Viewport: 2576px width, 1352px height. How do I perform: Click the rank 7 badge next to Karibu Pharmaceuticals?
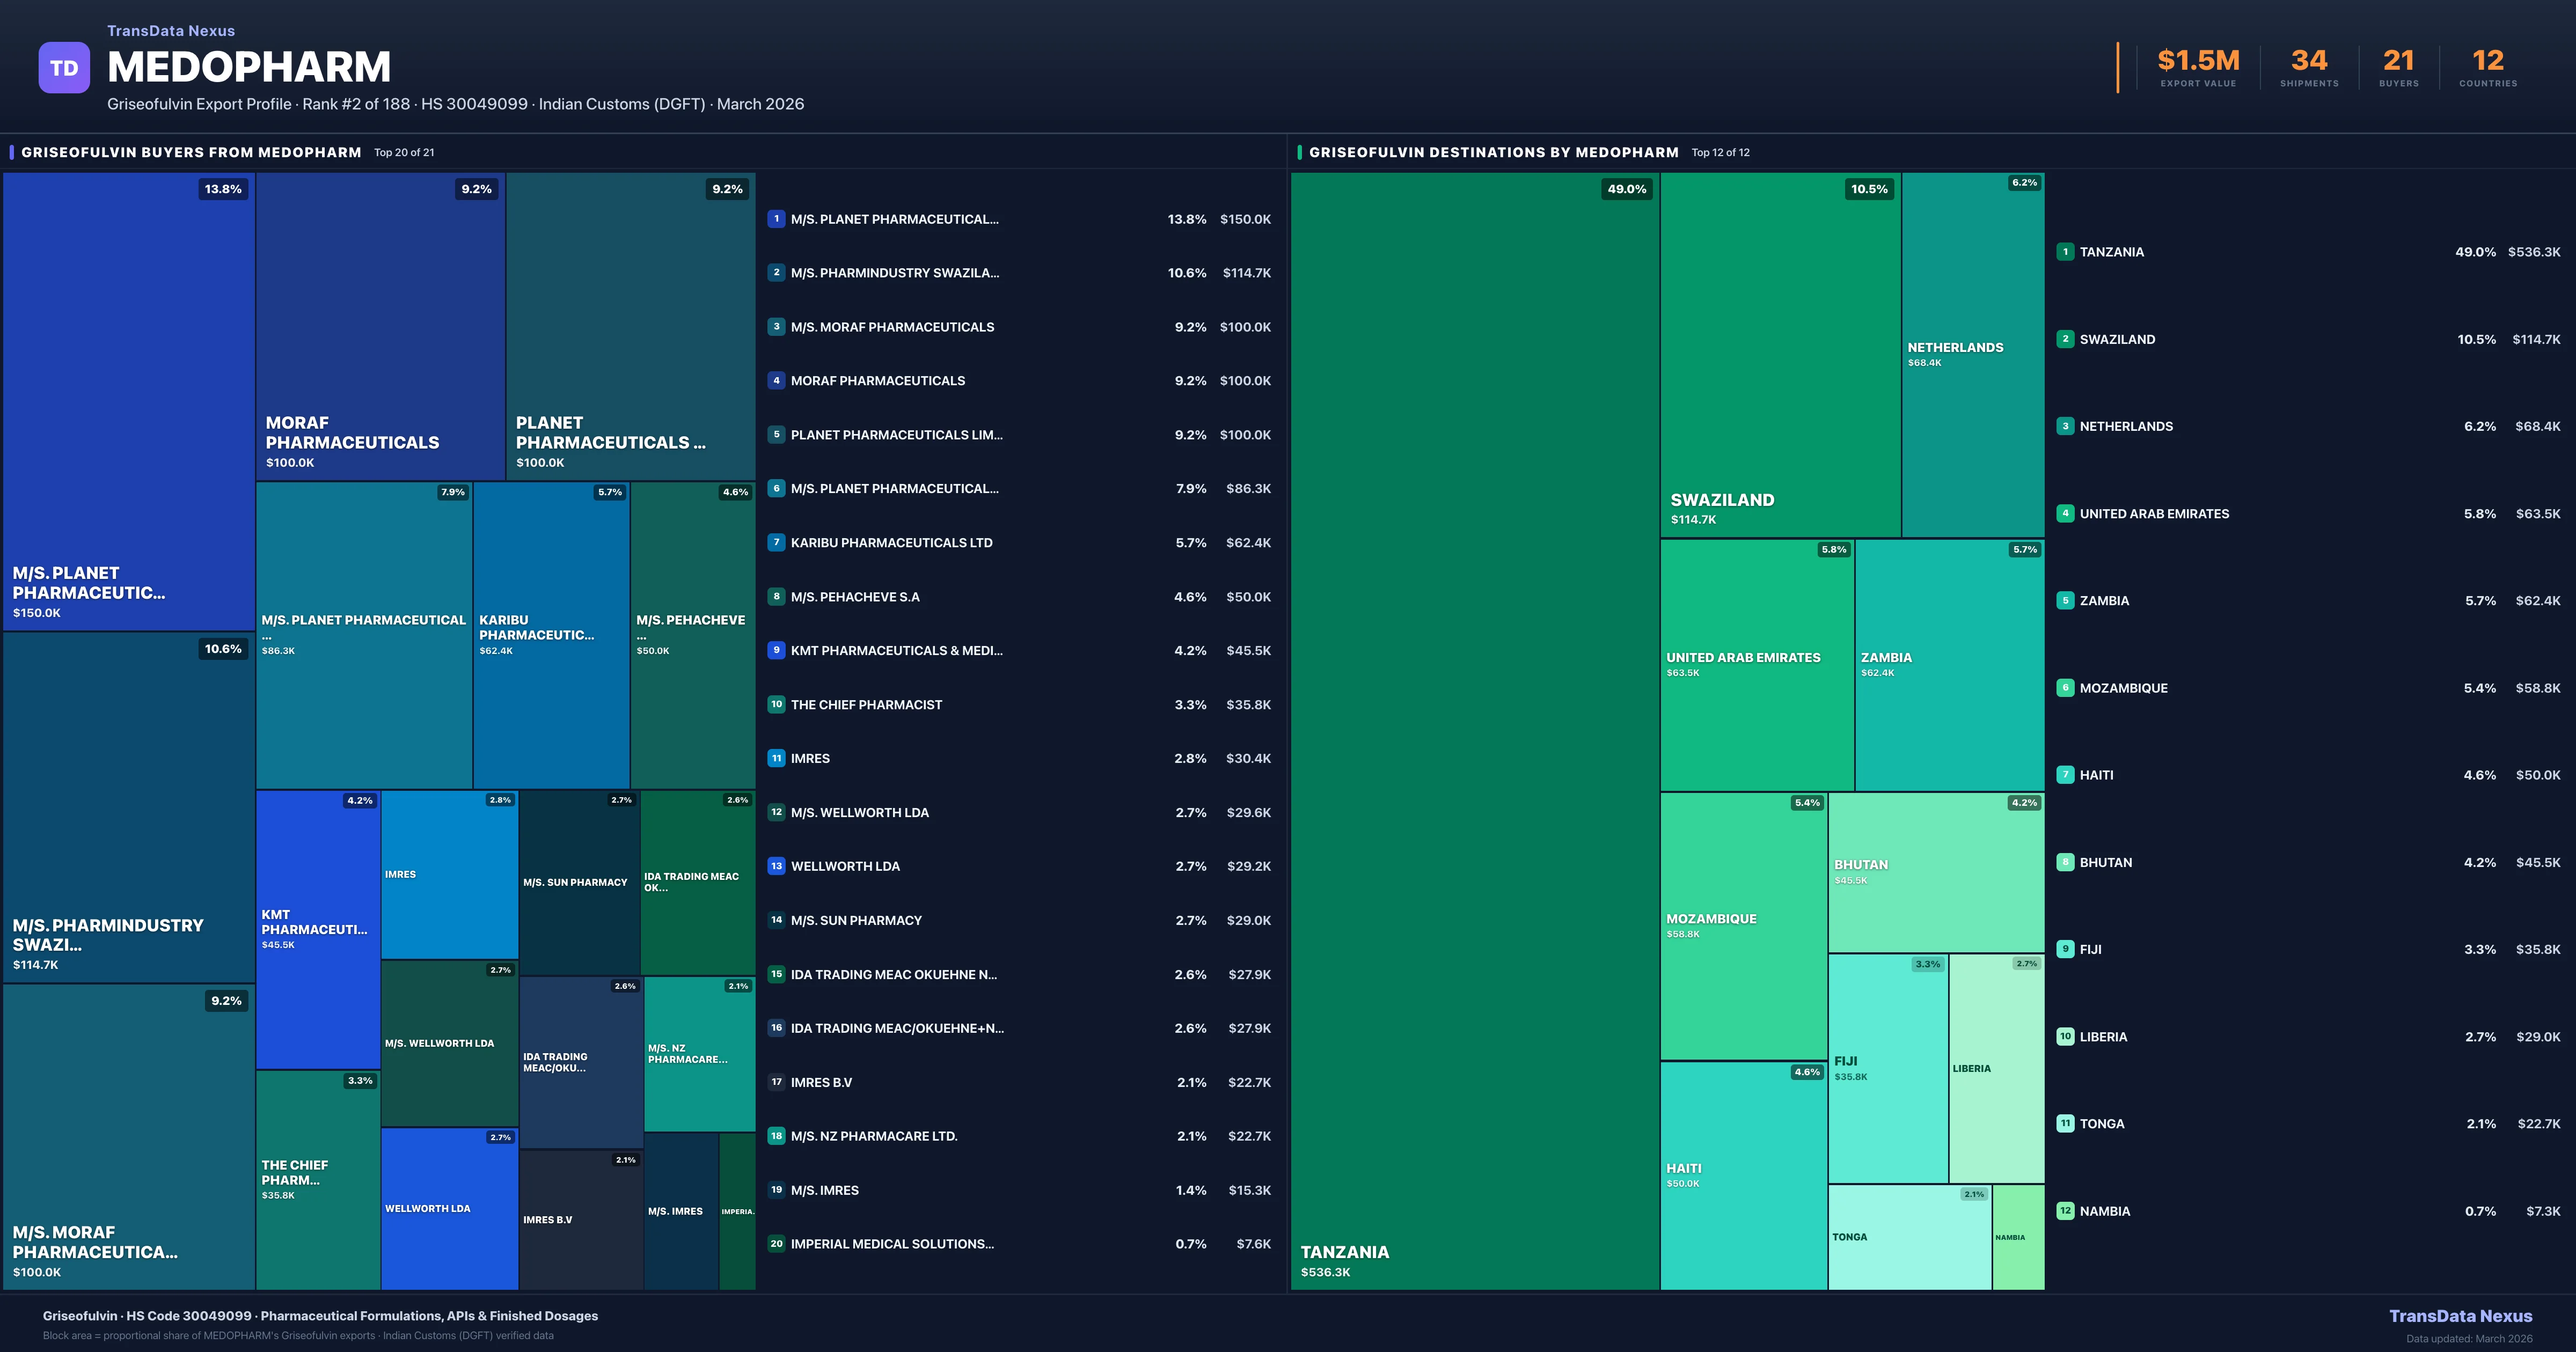pos(776,543)
